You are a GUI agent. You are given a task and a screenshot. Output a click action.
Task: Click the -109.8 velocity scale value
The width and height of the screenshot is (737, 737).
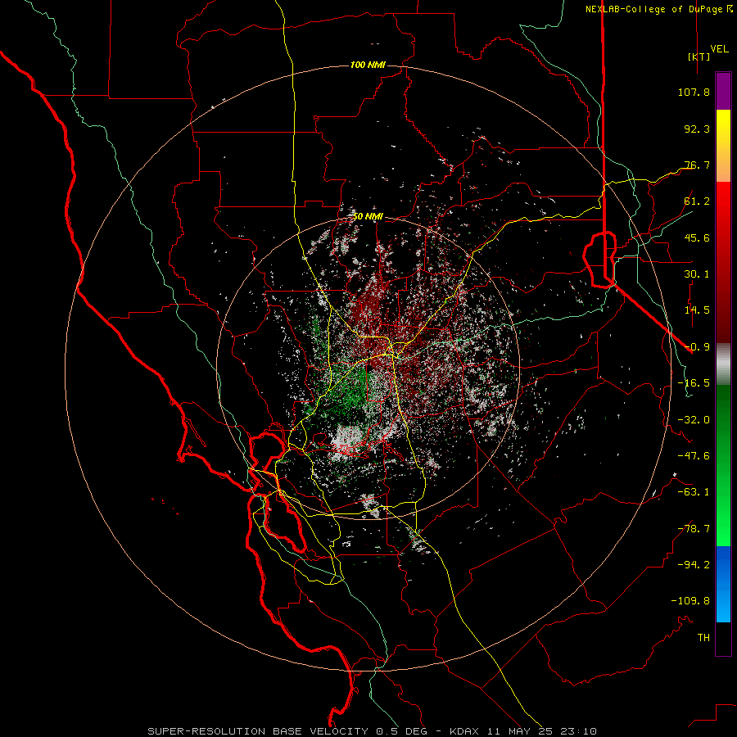(x=690, y=601)
